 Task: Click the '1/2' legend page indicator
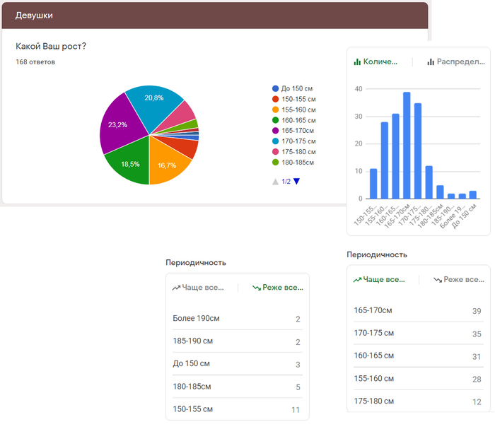(286, 182)
